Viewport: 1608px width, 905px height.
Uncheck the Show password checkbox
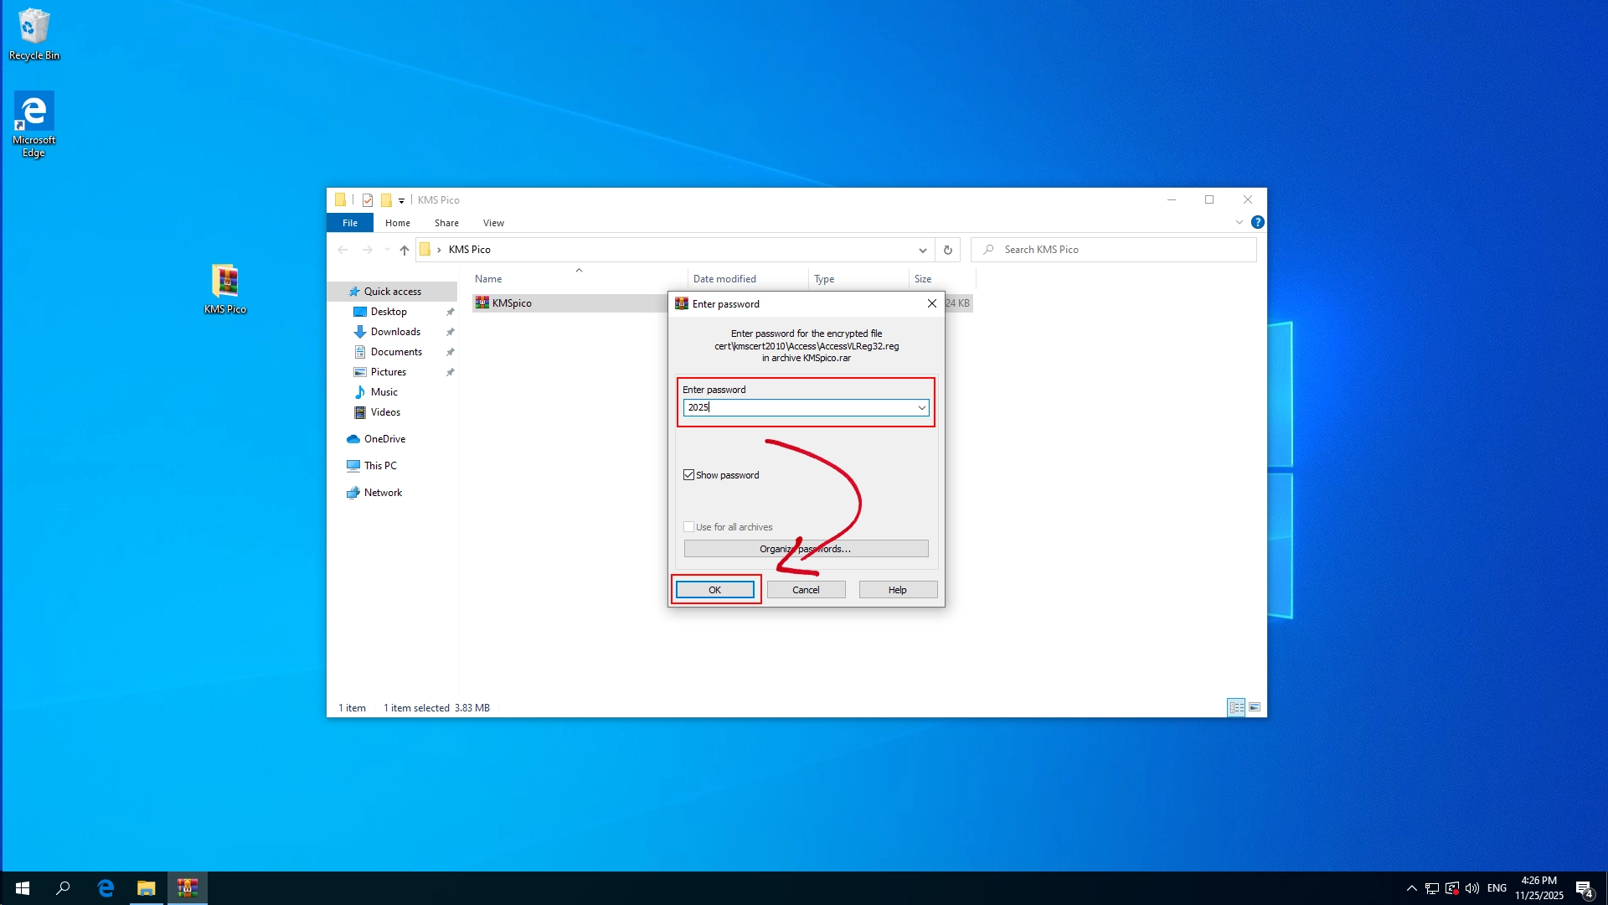688,475
